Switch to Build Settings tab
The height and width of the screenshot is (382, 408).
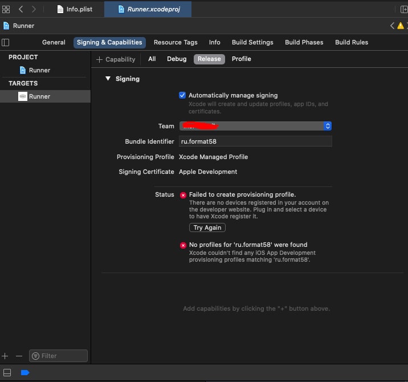[252, 42]
